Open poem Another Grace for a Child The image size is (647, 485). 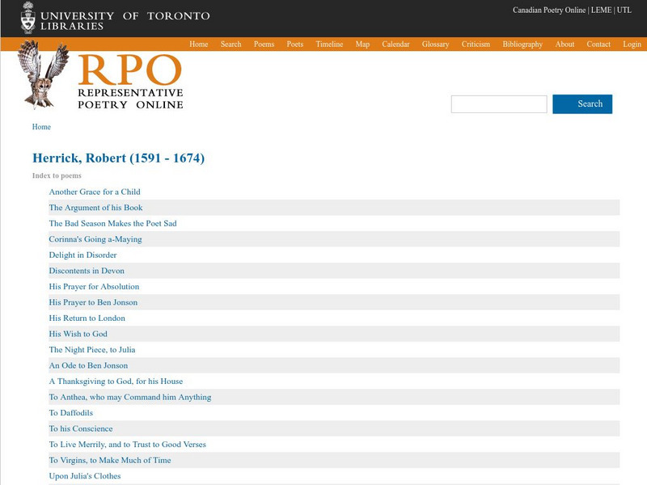point(95,192)
